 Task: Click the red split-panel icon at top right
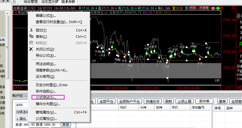(234, 8)
